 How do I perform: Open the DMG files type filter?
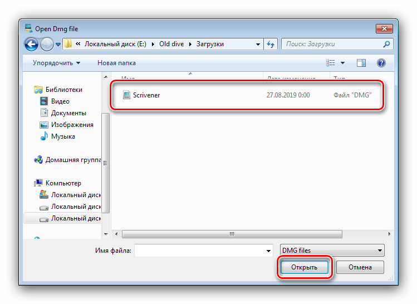(x=332, y=251)
